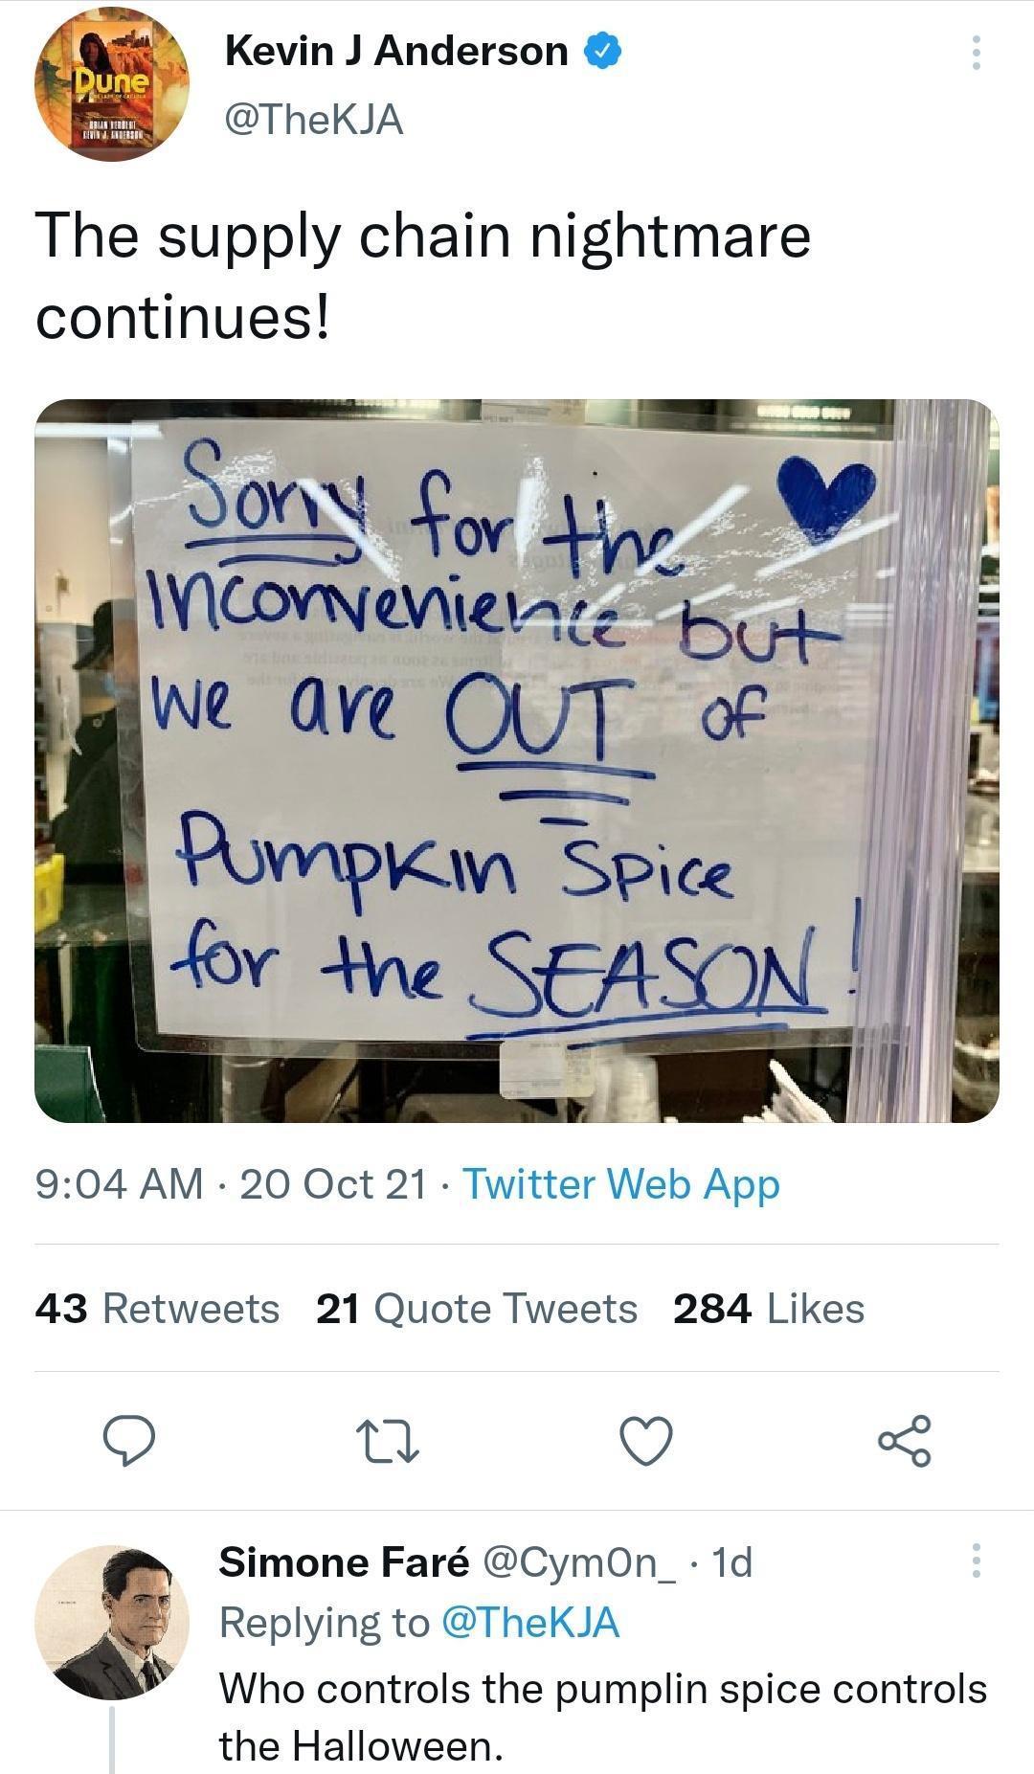This screenshot has width=1034, height=1774.
Task: Click the Twitter Web App link
Action: [621, 1184]
